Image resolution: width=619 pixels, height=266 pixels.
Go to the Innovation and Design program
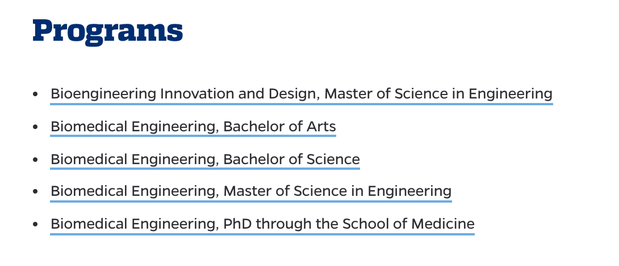(x=301, y=94)
